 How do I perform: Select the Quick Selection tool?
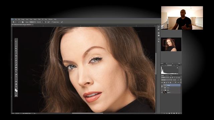tap(16, 49)
